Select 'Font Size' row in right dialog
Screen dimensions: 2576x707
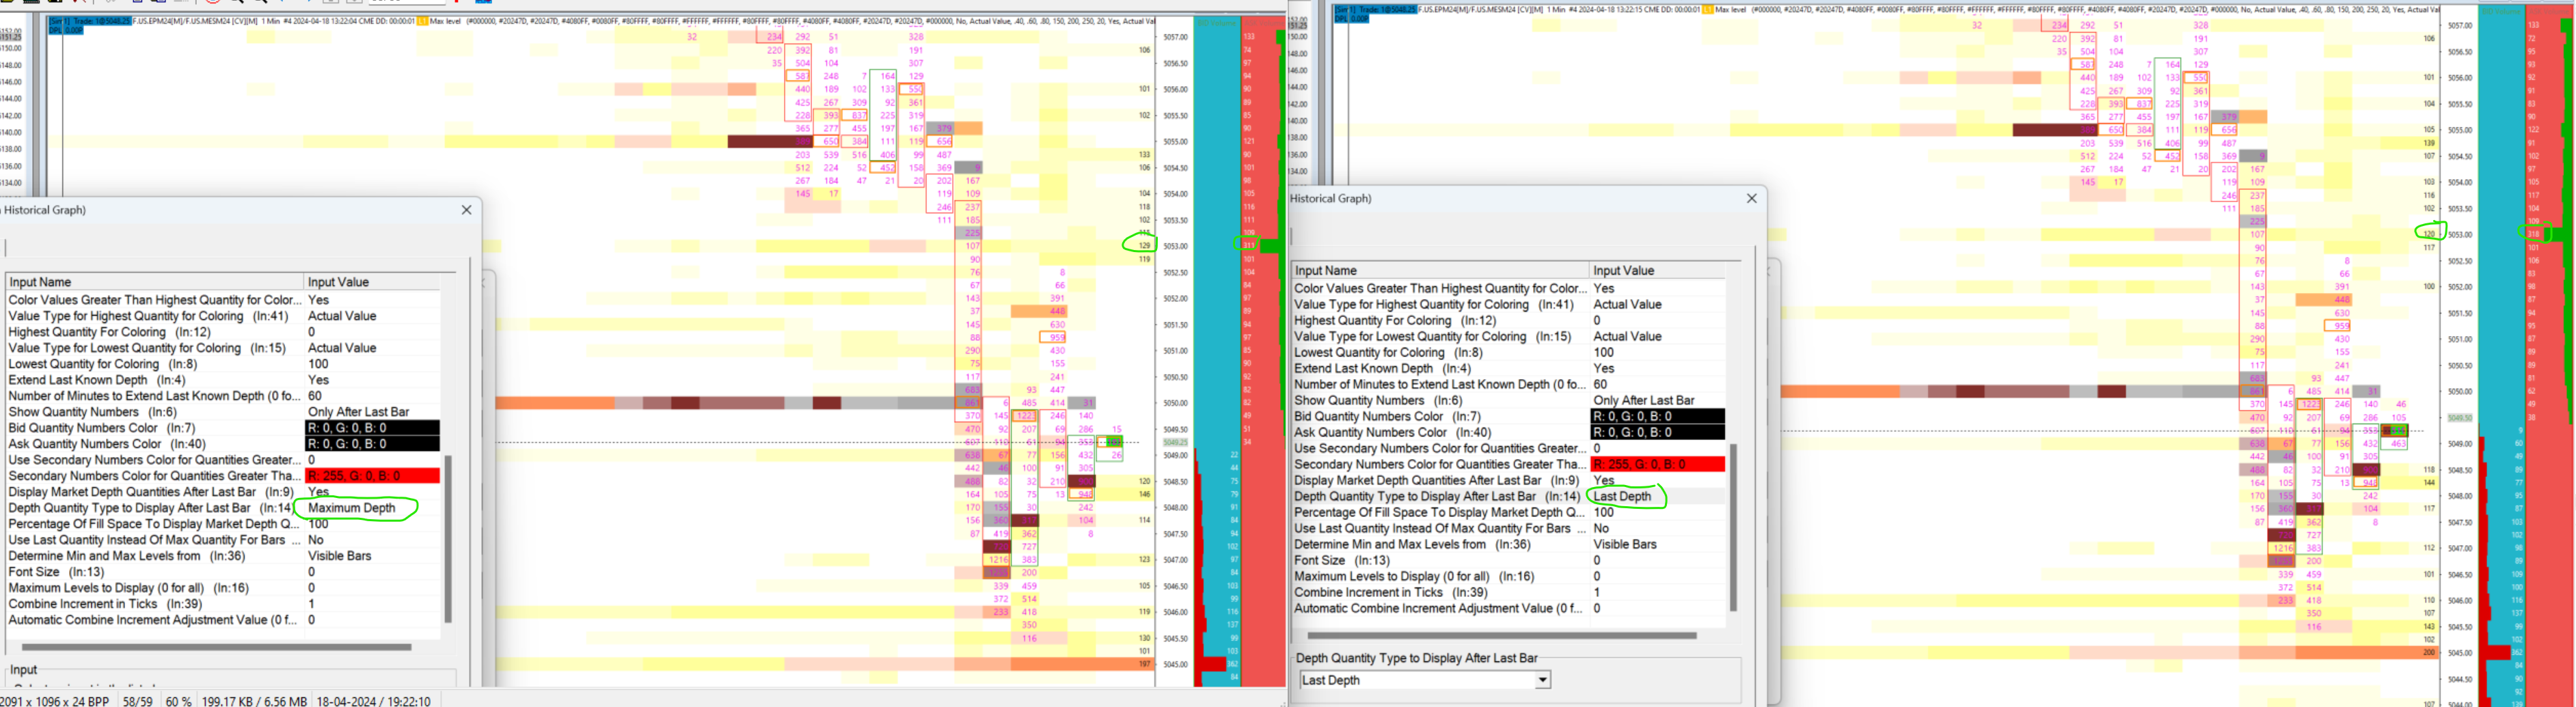click(x=1509, y=560)
